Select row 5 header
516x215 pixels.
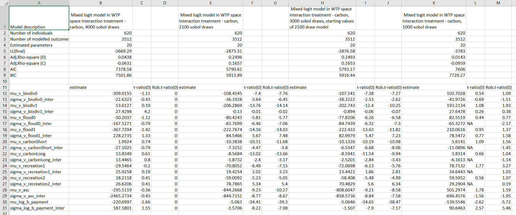(4, 51)
